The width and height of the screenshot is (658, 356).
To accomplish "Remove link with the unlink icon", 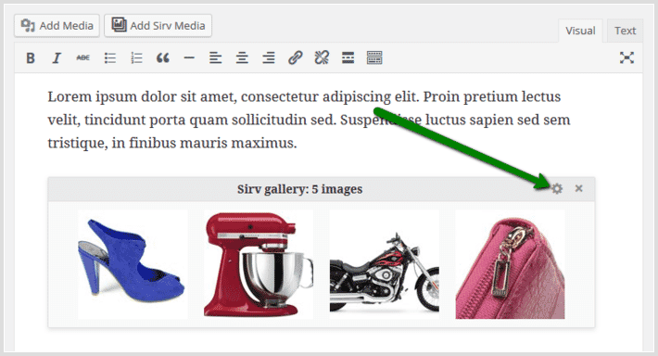I will 322,57.
